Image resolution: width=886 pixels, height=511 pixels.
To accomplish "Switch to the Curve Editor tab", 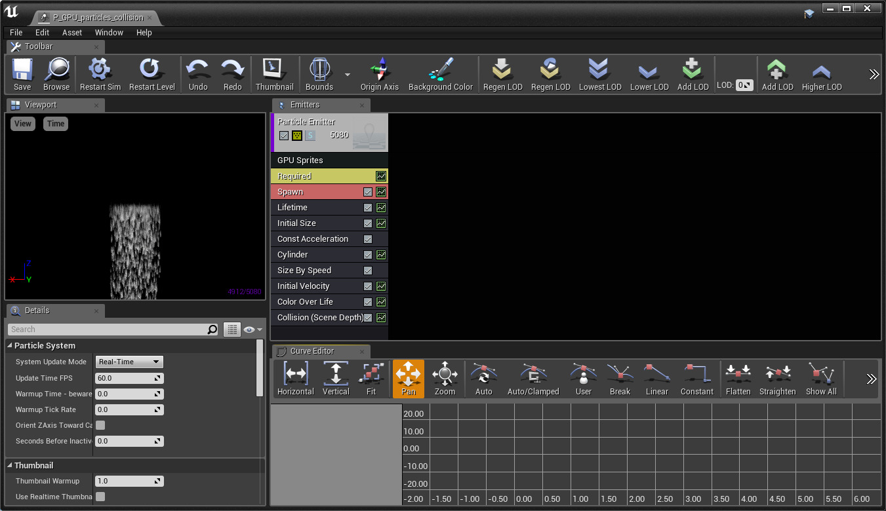I will (312, 351).
